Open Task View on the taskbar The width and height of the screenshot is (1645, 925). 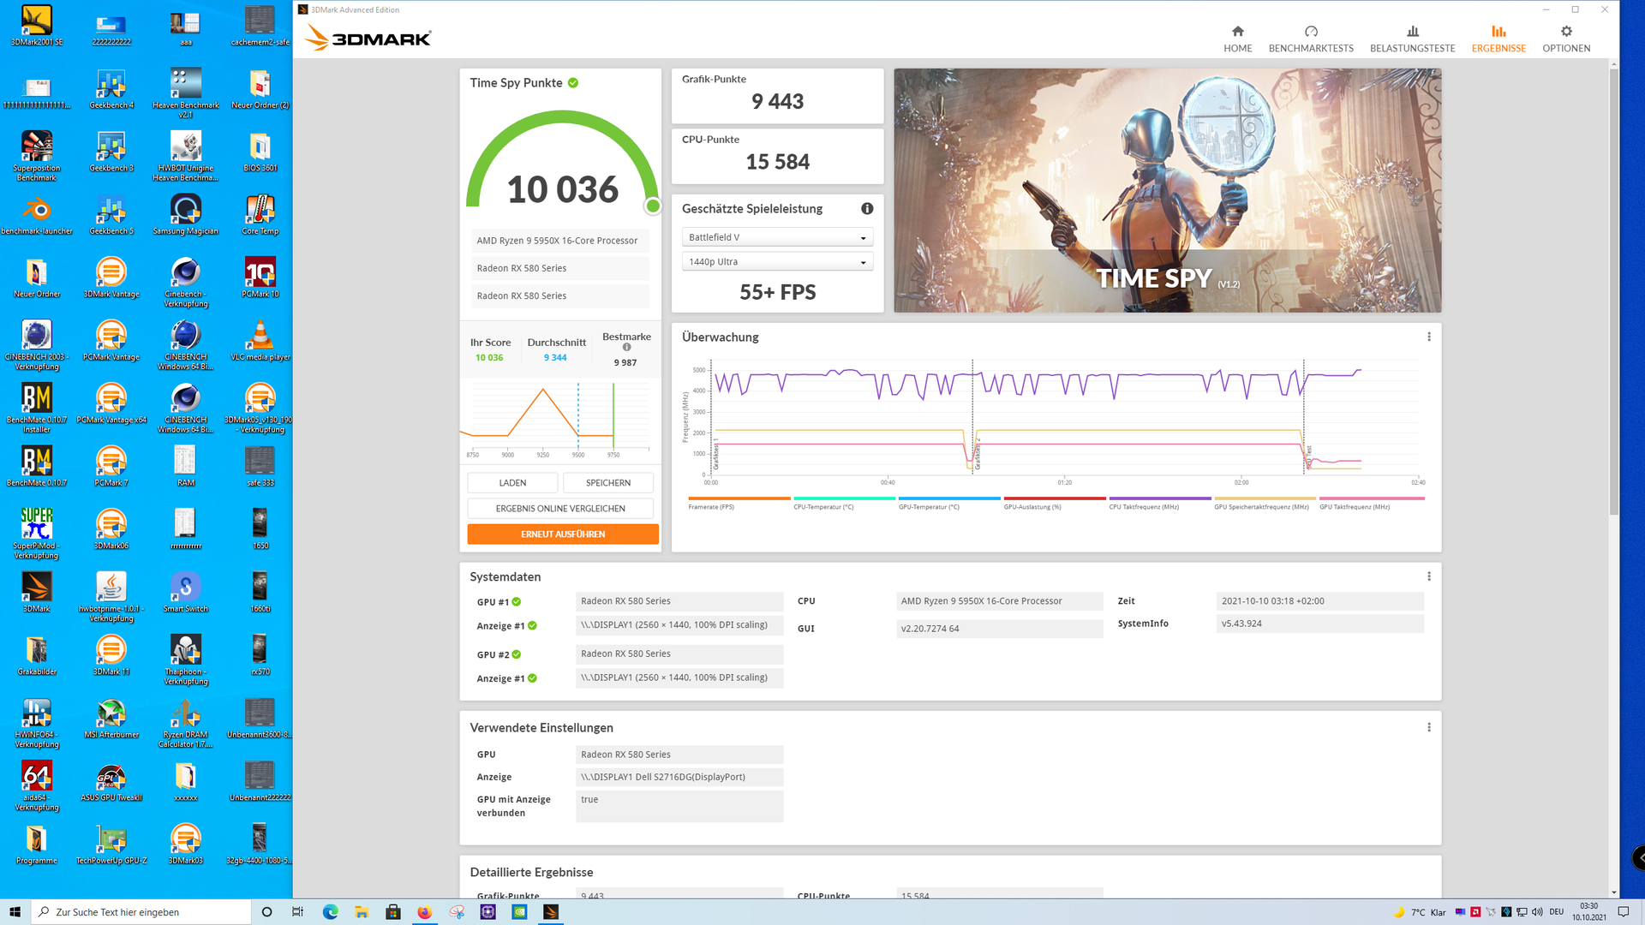pyautogui.click(x=297, y=912)
